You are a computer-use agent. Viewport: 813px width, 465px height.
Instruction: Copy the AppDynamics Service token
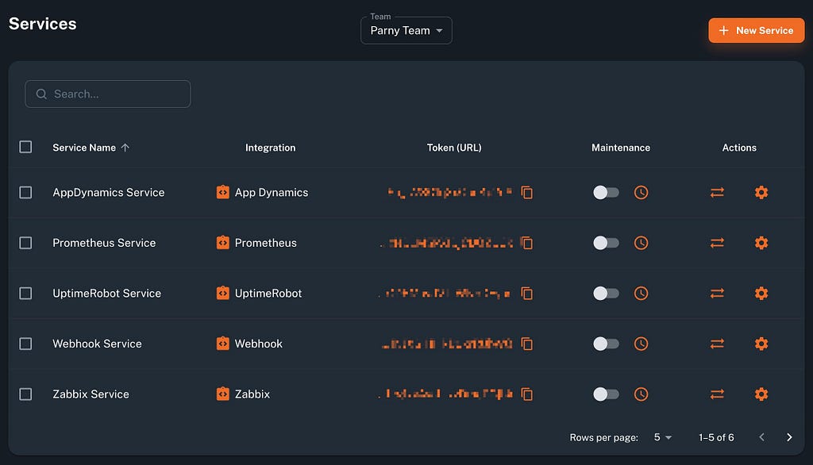(527, 192)
